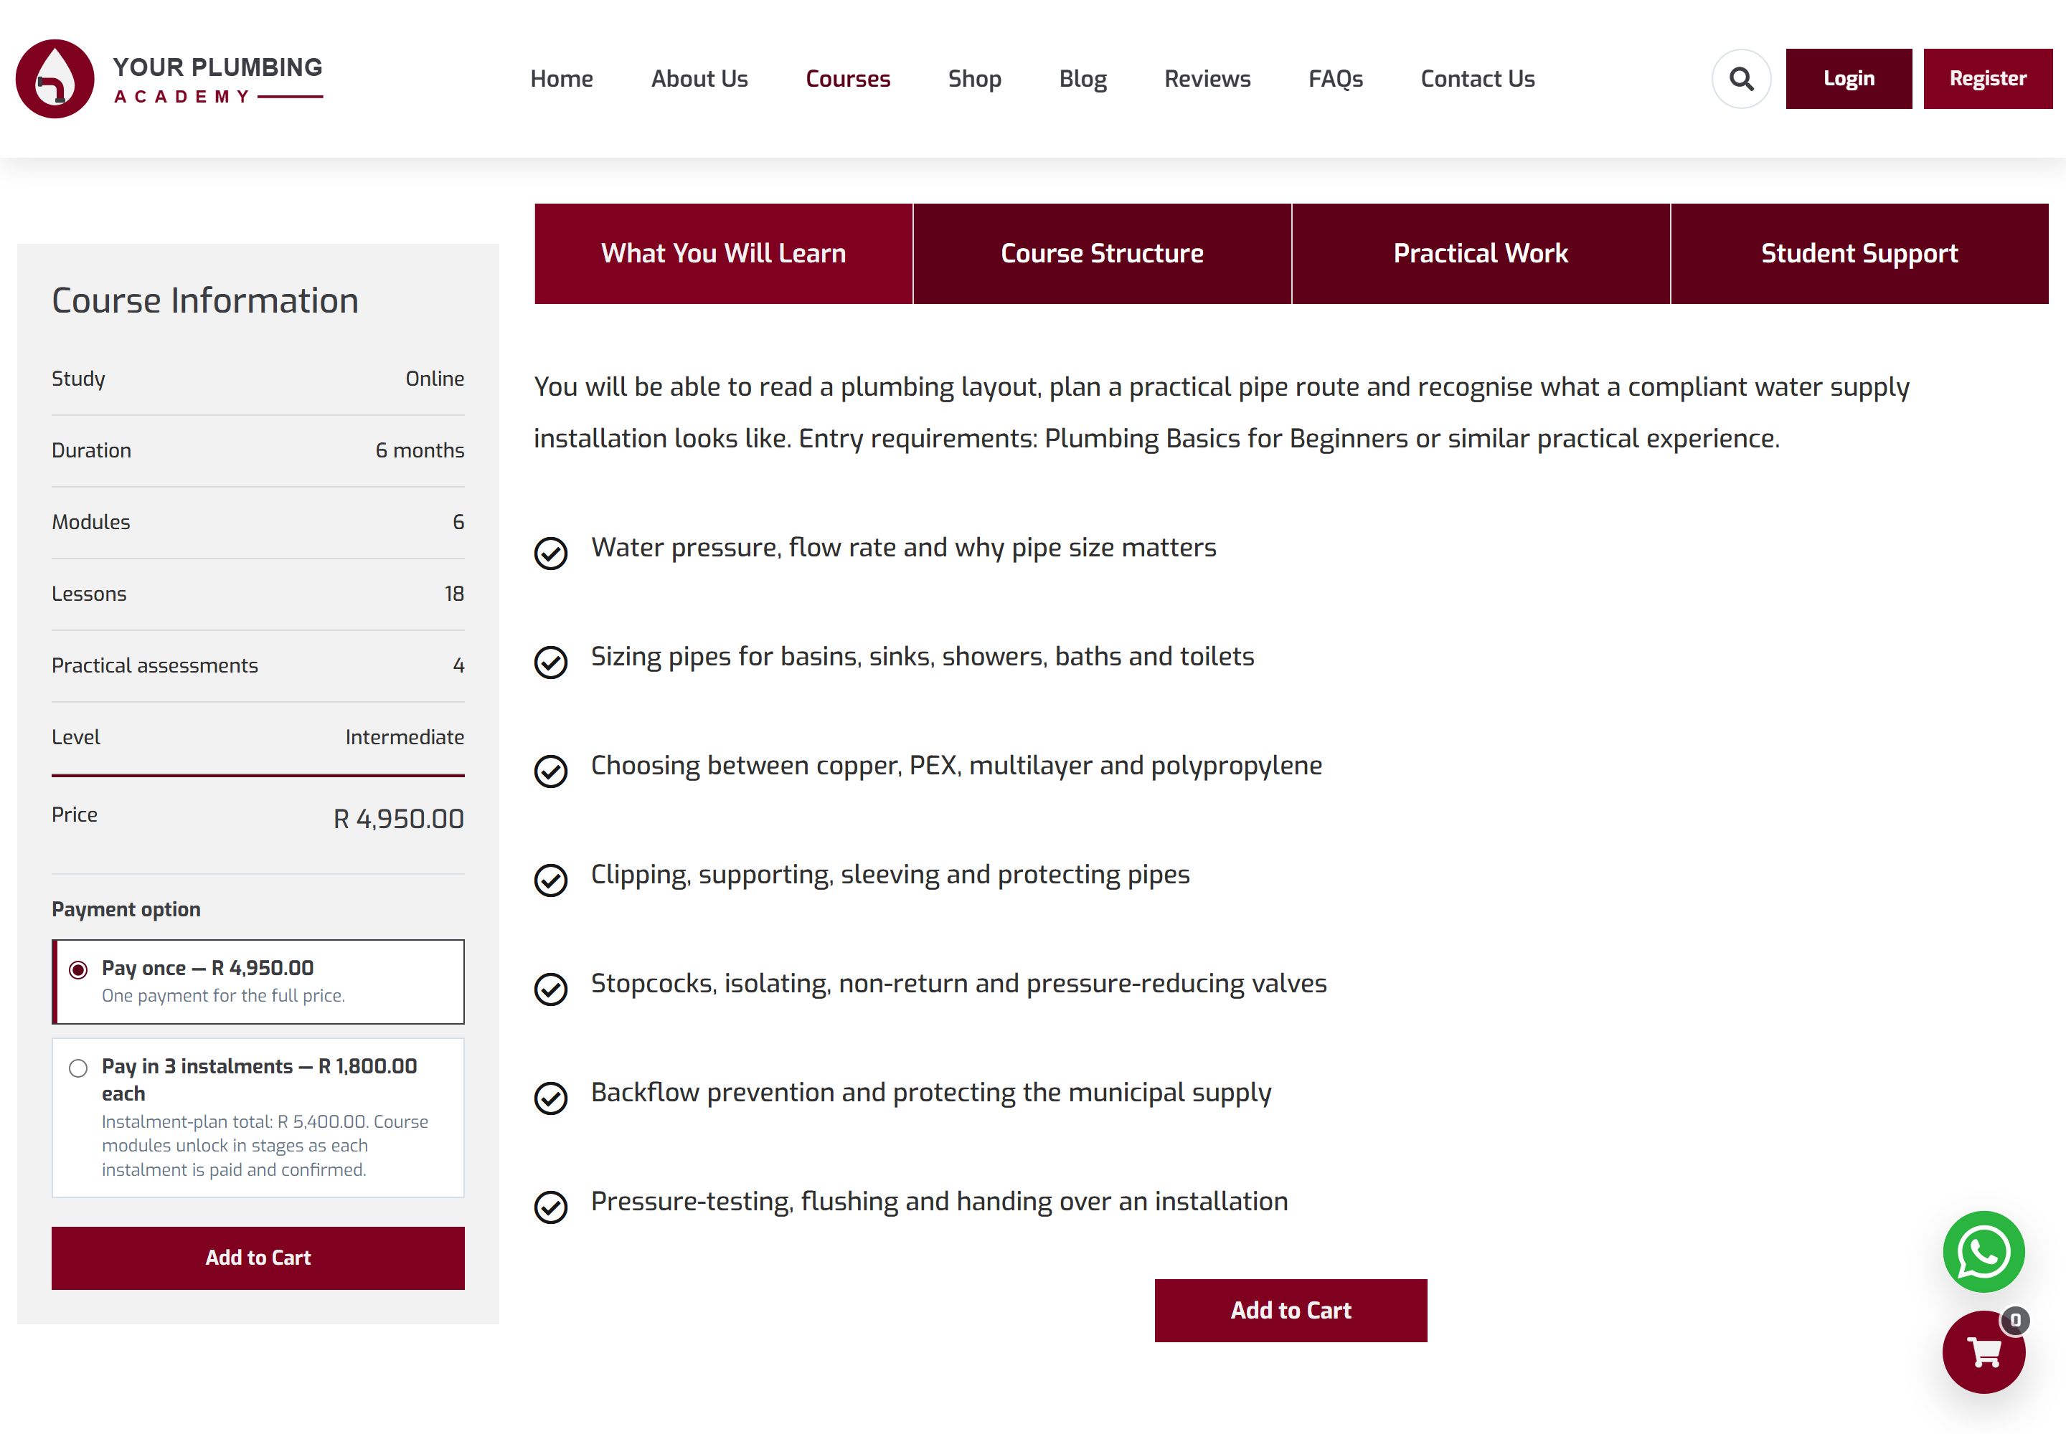Click checkmark icon beside Pressure-testing item
Viewport: 2066px width, 1434px height.
[x=550, y=1207]
